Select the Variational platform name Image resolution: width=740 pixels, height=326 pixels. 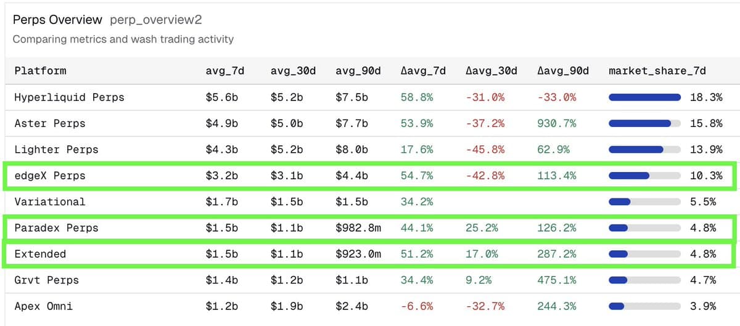click(x=50, y=202)
